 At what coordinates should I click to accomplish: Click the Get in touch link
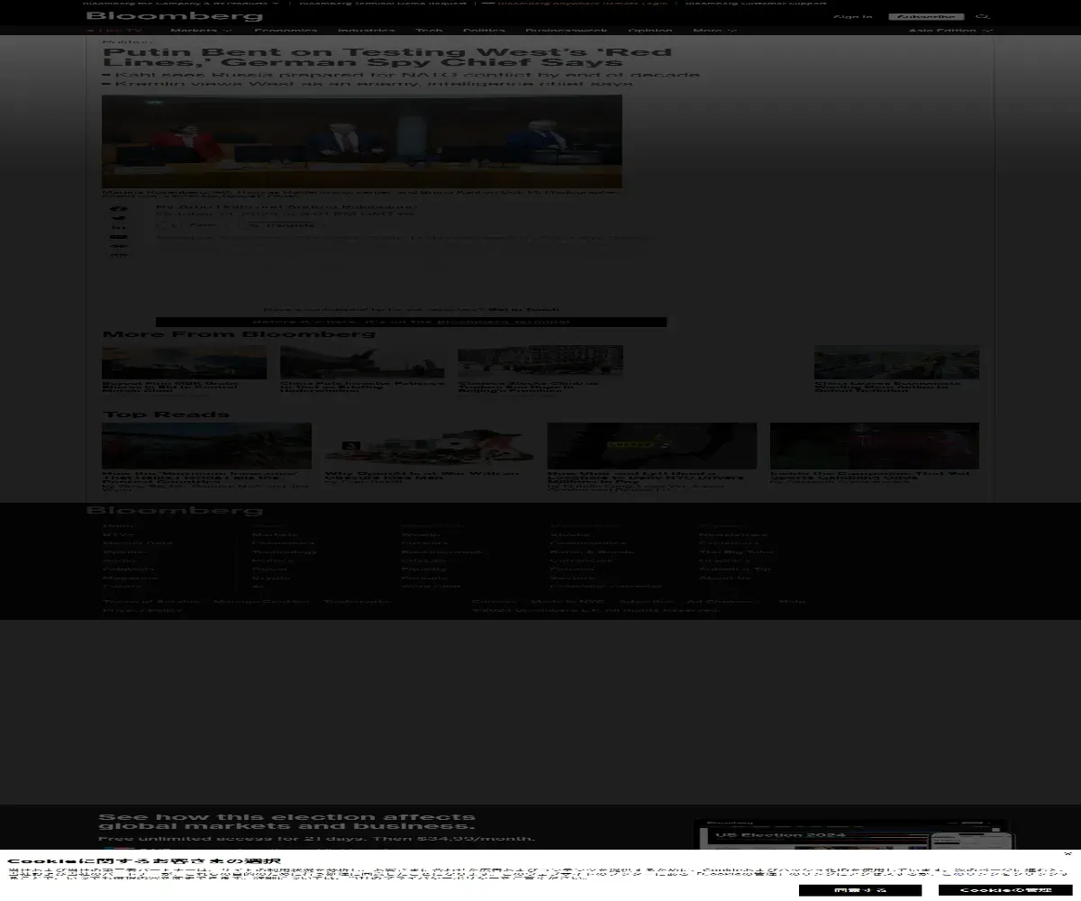(524, 309)
